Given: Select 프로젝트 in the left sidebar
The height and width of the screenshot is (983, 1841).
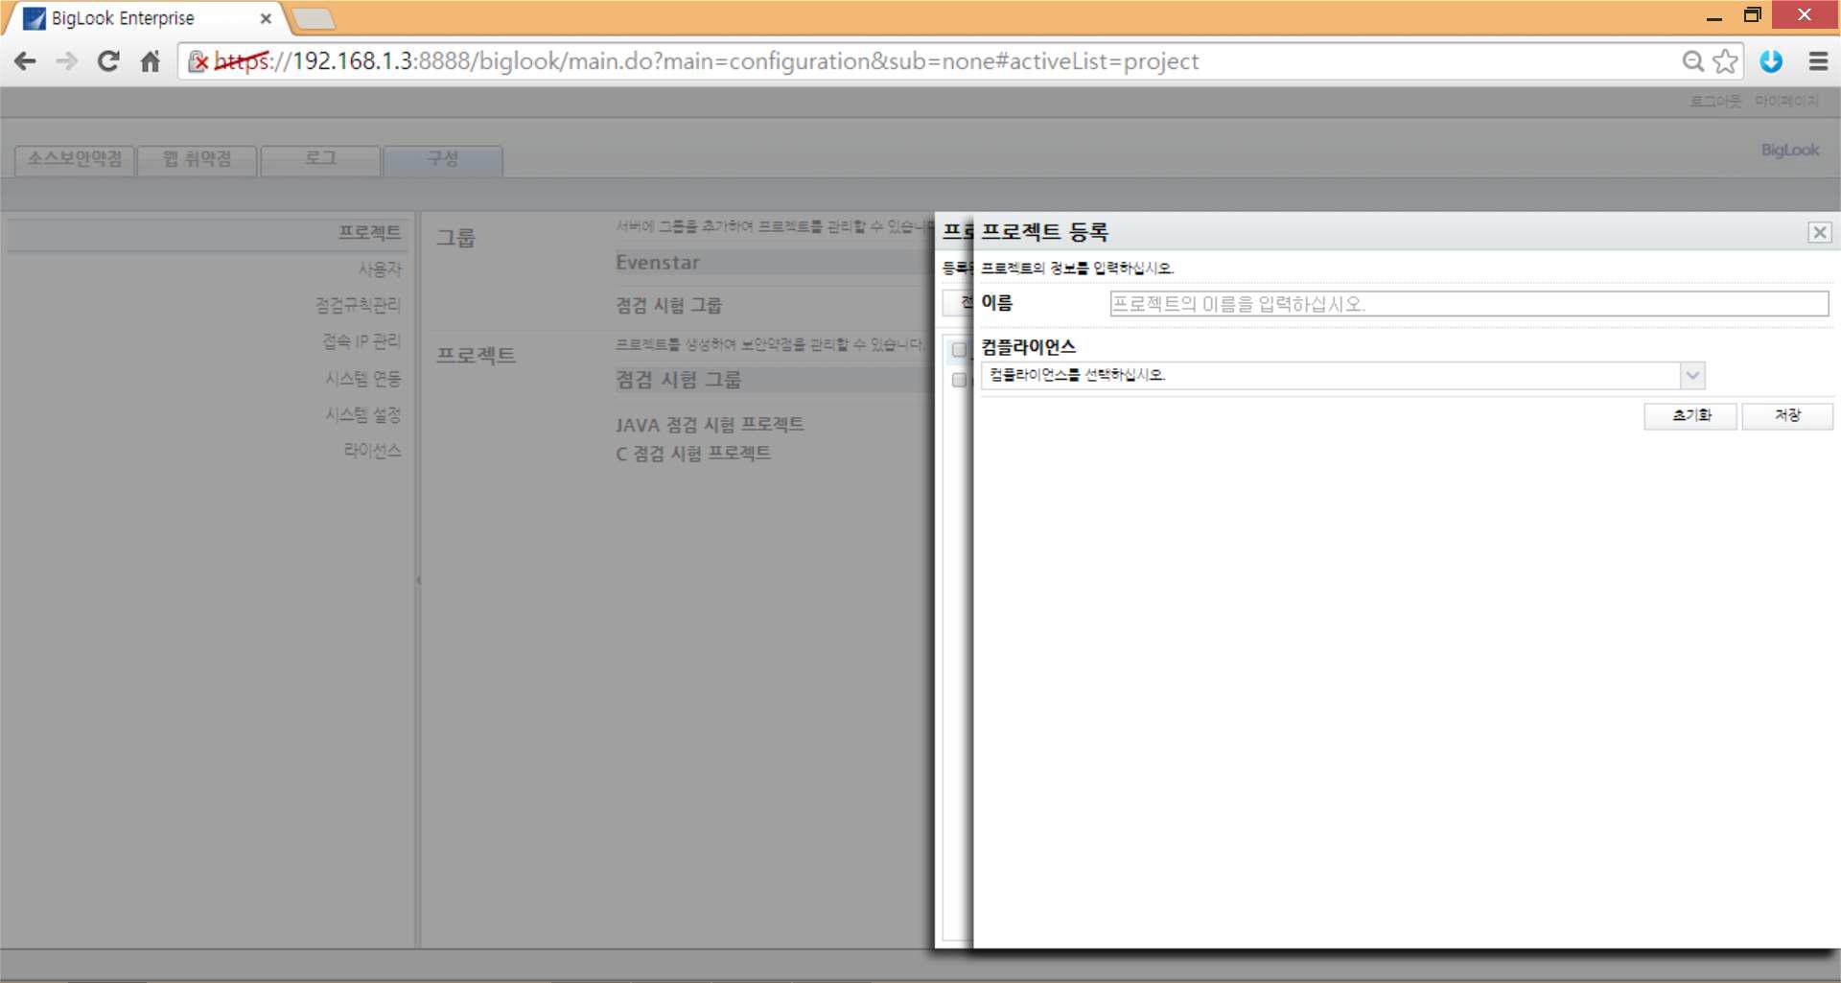Looking at the screenshot, I should [x=369, y=233].
